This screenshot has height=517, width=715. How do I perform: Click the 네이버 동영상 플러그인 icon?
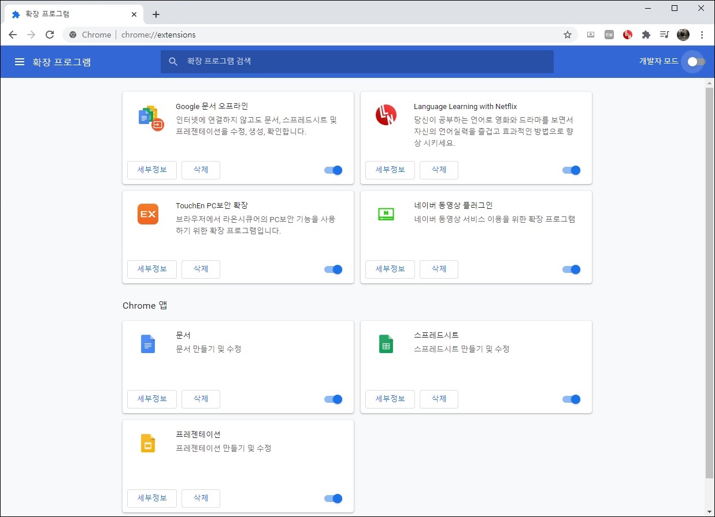tap(386, 214)
